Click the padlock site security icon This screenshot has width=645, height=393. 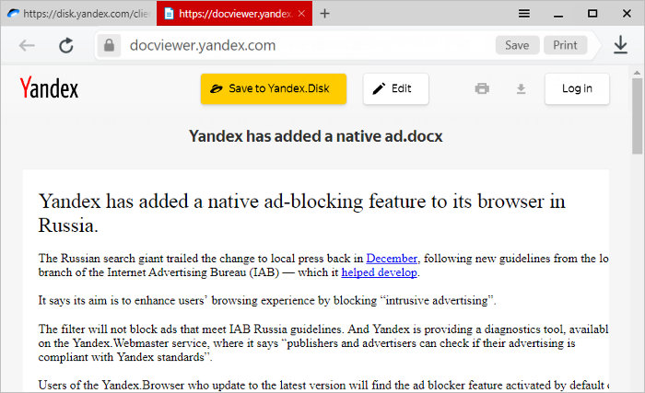[x=109, y=45]
